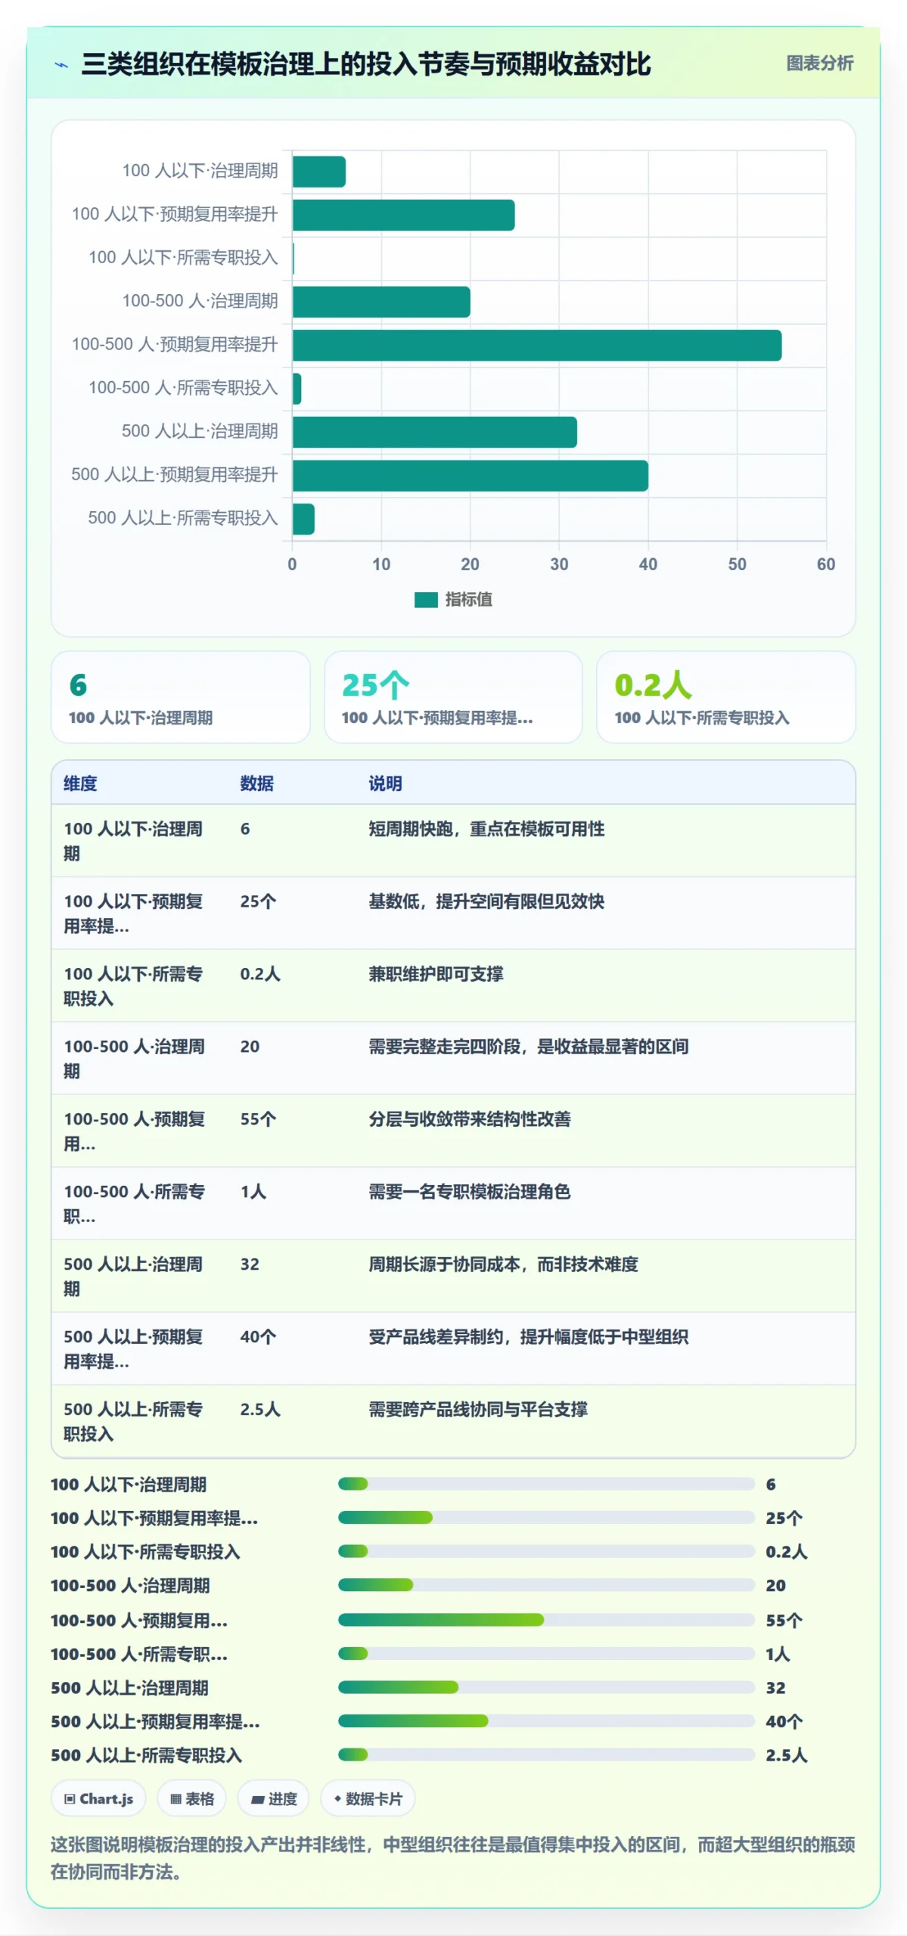
Task: Click the 100-500 人·预期复用率提升 chart bar
Action: point(536,346)
